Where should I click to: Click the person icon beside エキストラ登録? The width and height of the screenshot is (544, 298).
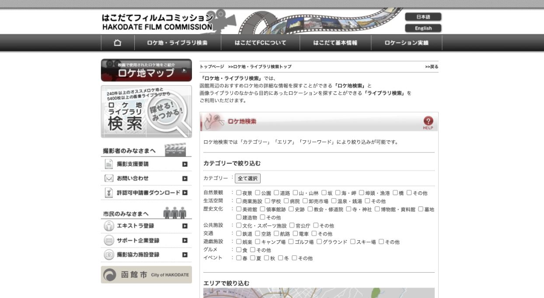(x=109, y=226)
